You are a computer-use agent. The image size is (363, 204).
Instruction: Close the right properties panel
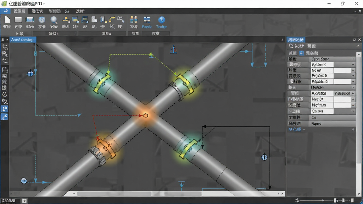pos(359,40)
